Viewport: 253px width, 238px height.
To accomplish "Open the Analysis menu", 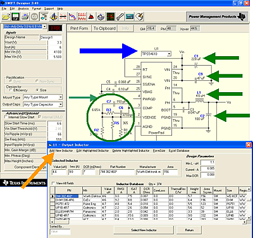I will pyautogui.click(x=23, y=9).
